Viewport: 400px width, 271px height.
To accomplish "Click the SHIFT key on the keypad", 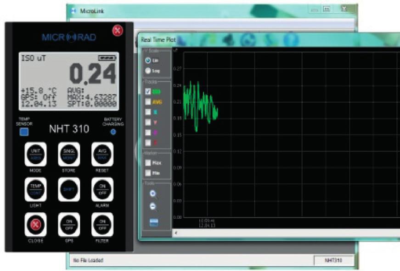I will pos(69,189).
